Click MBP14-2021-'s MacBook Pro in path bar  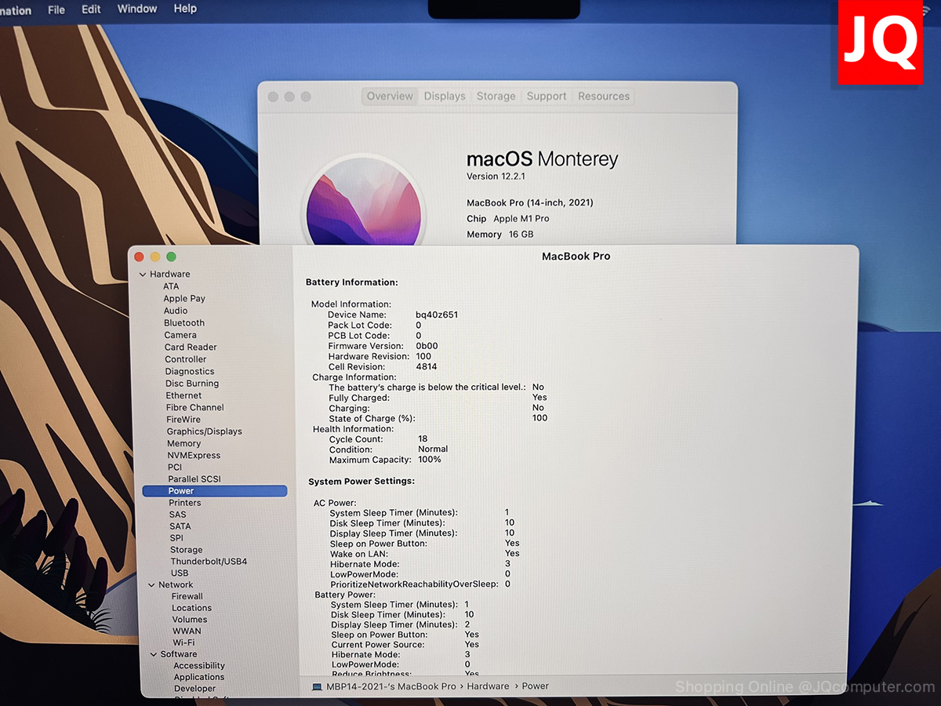click(391, 686)
